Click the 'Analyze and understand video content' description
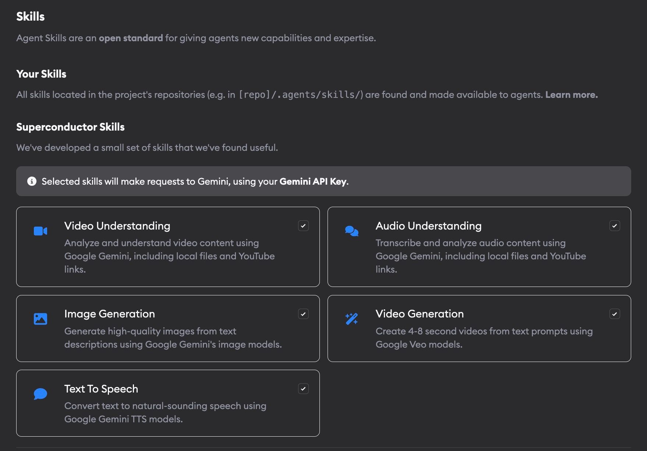Viewport: 647px width, 451px height. [x=169, y=256]
